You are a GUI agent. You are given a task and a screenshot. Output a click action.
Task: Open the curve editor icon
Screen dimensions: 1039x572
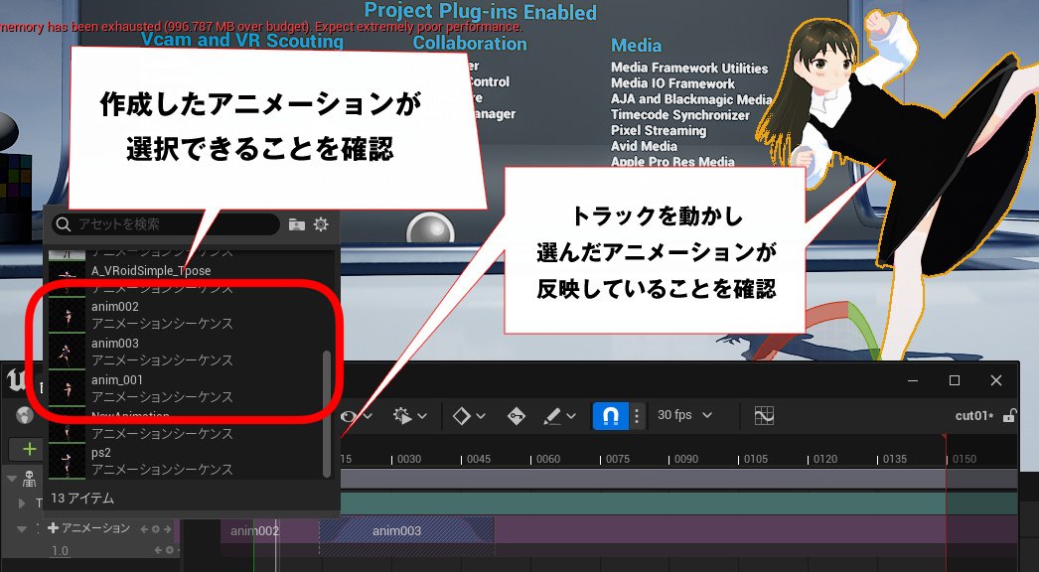(764, 415)
